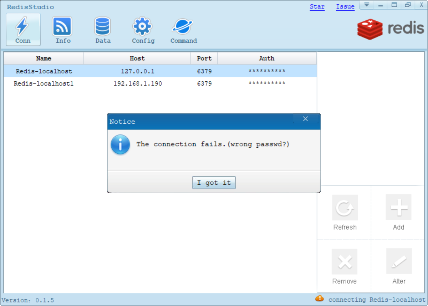This screenshot has width=428, height=306.
Task: Click the connecting Redis-localhost status text
Action: click(377, 300)
